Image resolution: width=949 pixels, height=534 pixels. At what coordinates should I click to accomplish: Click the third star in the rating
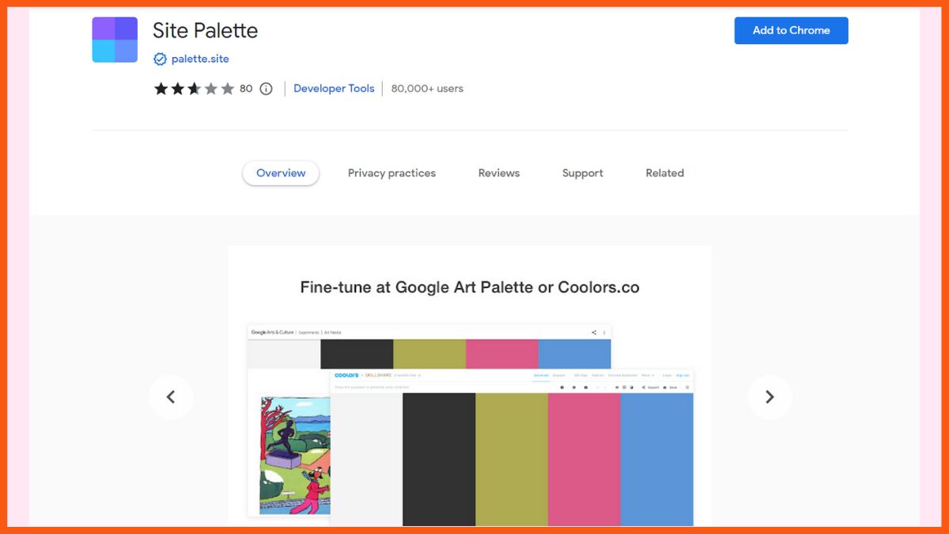coord(193,89)
